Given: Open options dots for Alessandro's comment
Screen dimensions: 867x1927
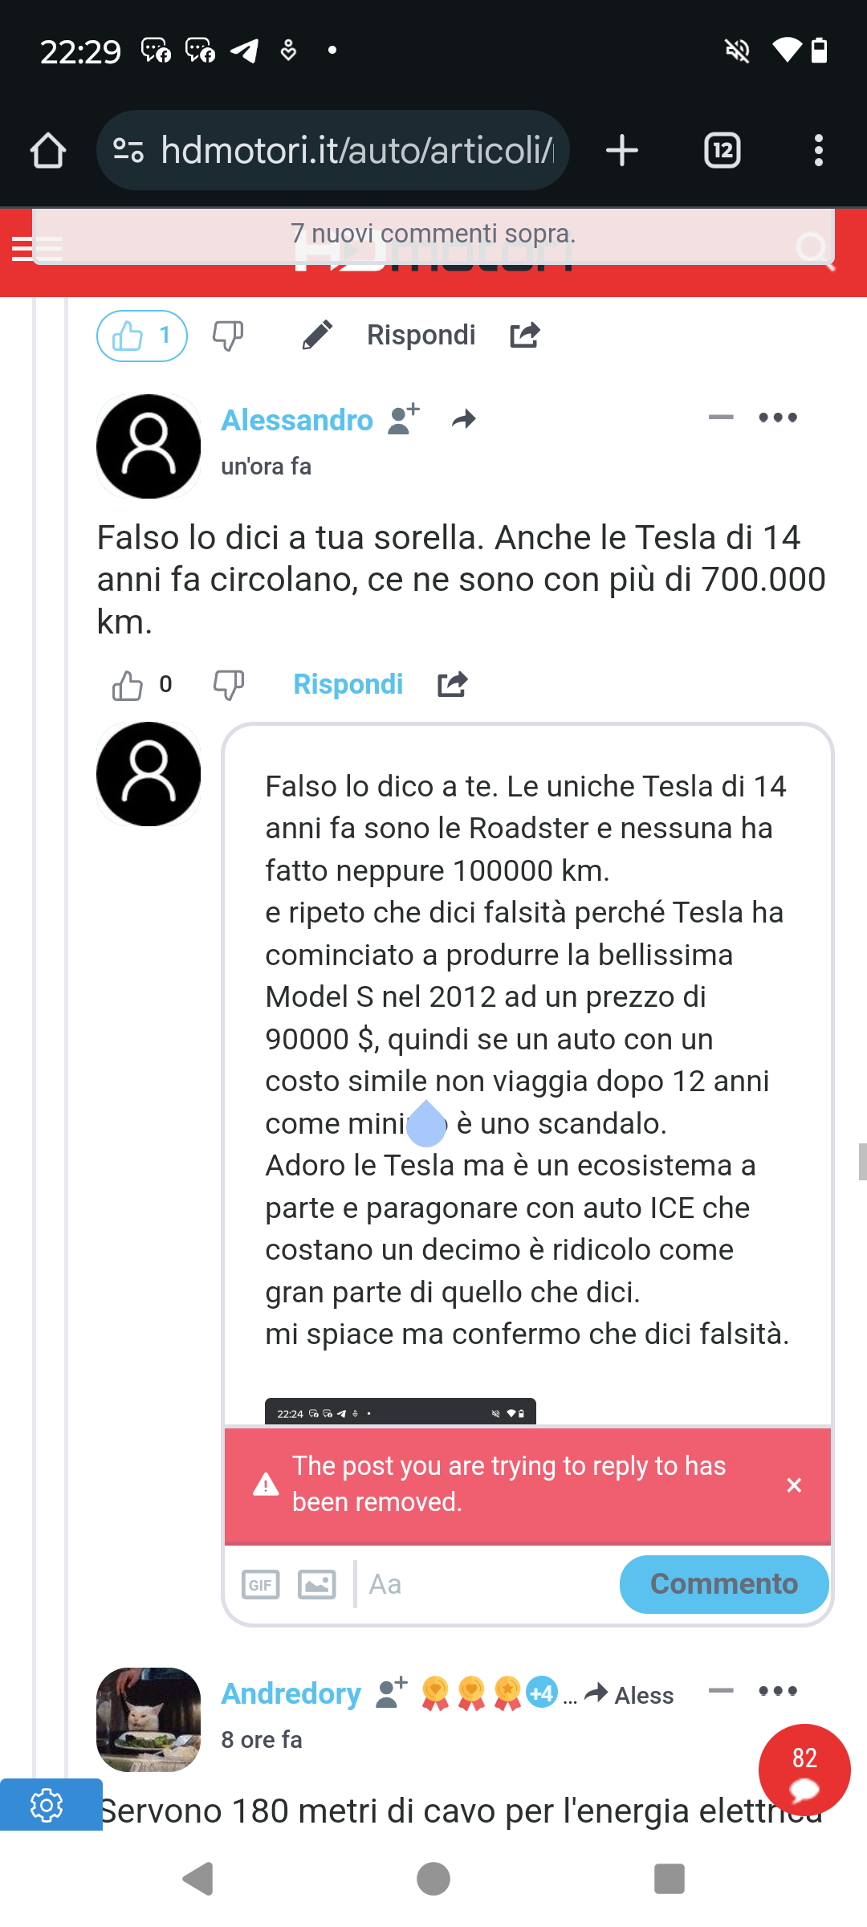Looking at the screenshot, I should (778, 417).
